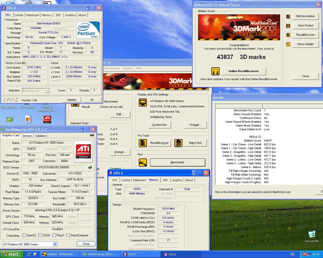Click the Edit Description button
Image resolution: width=323 pixels, height=258 pixels.
(305, 16)
